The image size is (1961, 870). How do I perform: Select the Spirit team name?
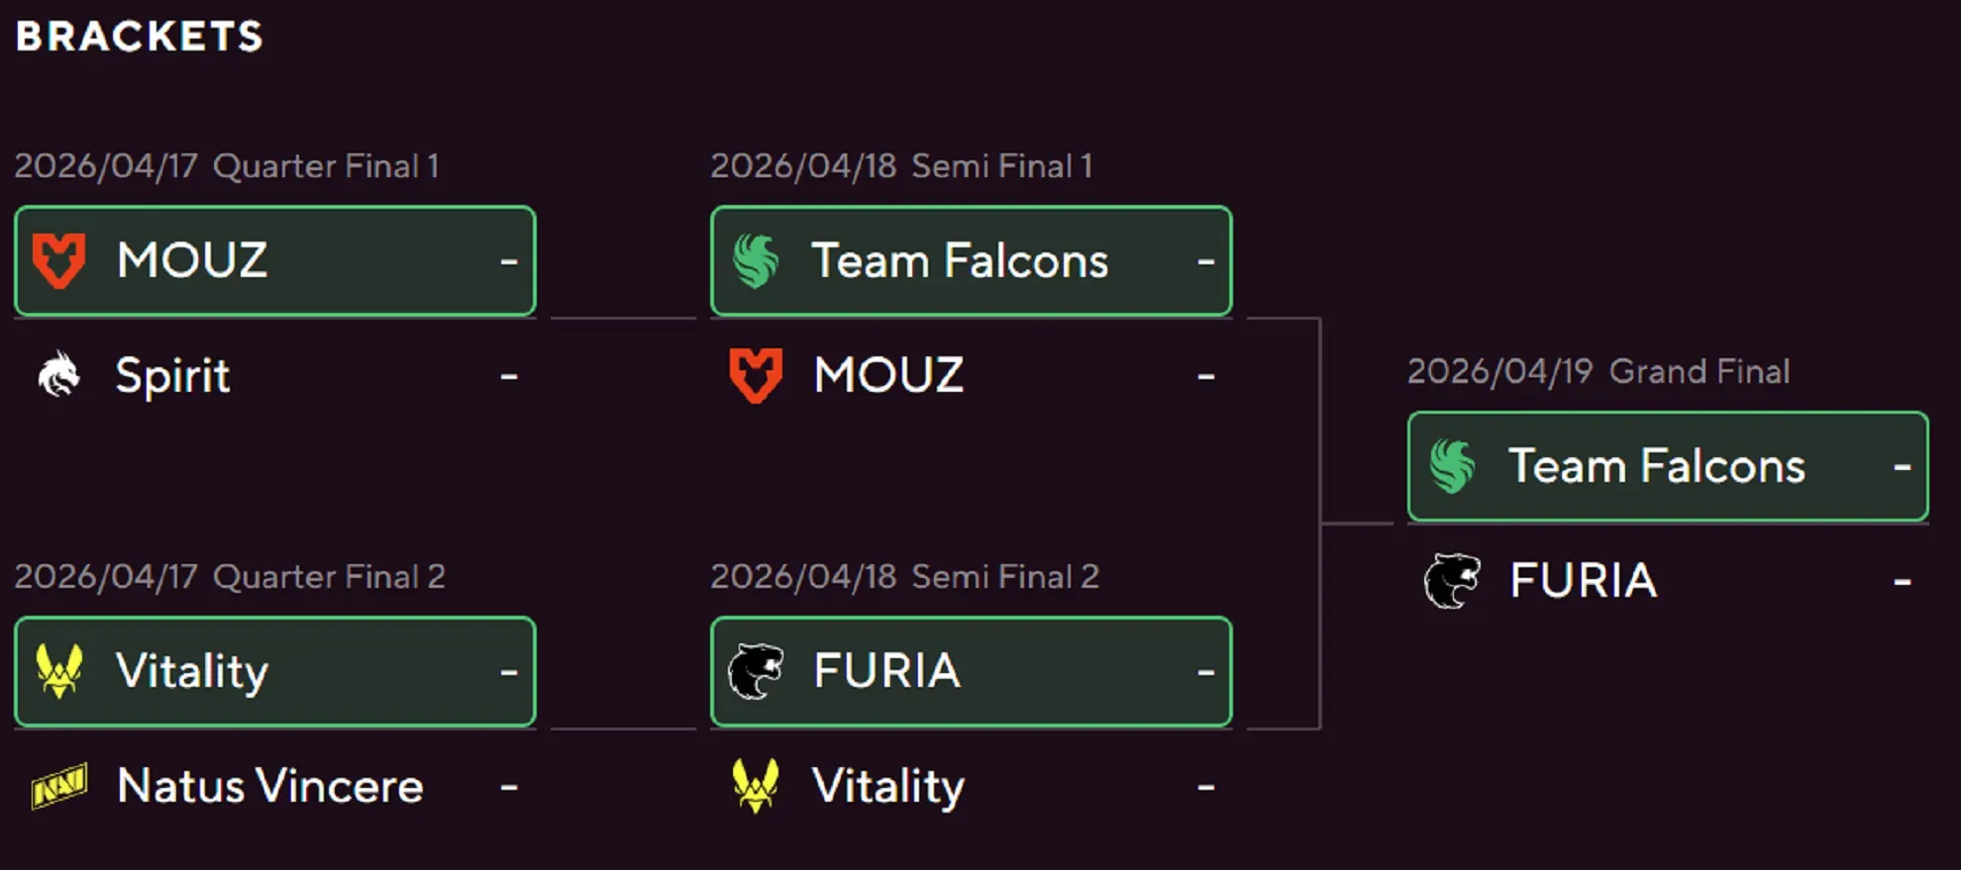pos(171,375)
